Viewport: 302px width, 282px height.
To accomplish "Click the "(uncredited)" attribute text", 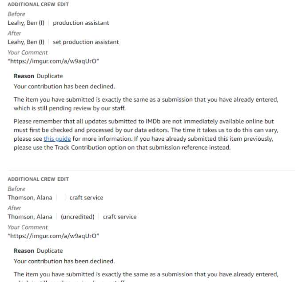I will (x=78, y=217).
